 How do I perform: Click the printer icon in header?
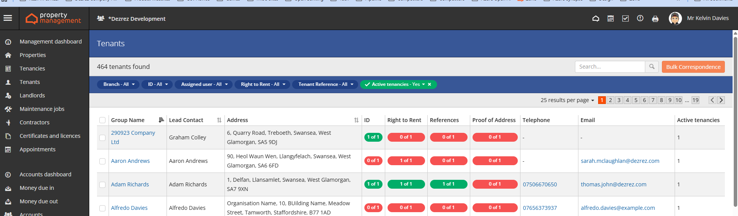point(655,19)
